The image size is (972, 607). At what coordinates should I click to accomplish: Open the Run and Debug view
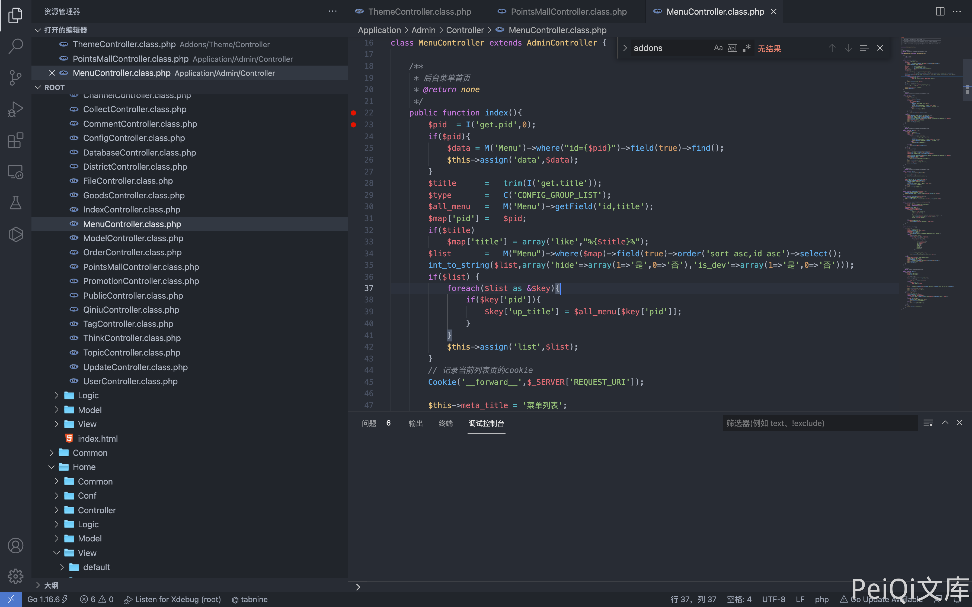[x=15, y=109]
